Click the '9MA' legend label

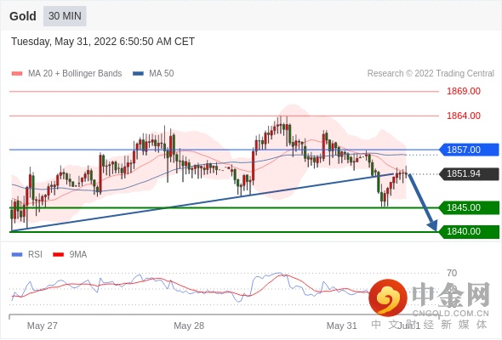coord(78,255)
